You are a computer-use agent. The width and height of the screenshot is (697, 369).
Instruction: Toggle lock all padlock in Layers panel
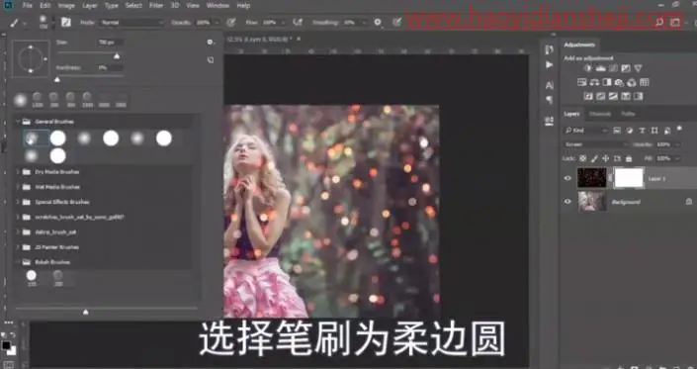629,158
